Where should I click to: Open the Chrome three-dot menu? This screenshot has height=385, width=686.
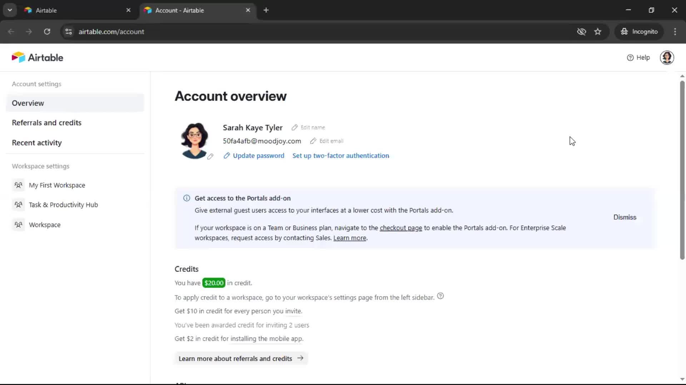point(675,32)
